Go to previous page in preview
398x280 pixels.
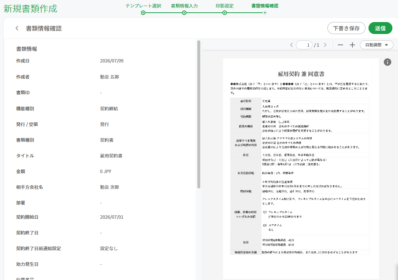pos(291,45)
